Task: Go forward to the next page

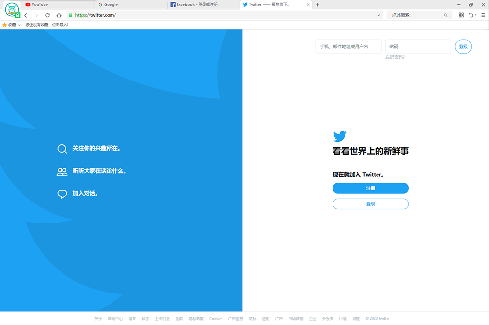Action: coord(37,15)
